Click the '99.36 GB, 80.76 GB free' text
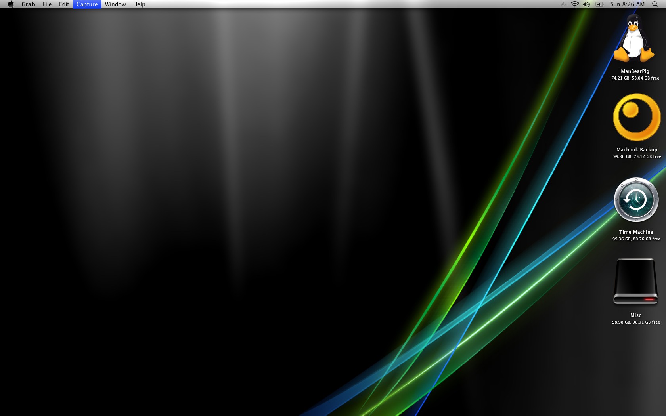 click(x=636, y=239)
